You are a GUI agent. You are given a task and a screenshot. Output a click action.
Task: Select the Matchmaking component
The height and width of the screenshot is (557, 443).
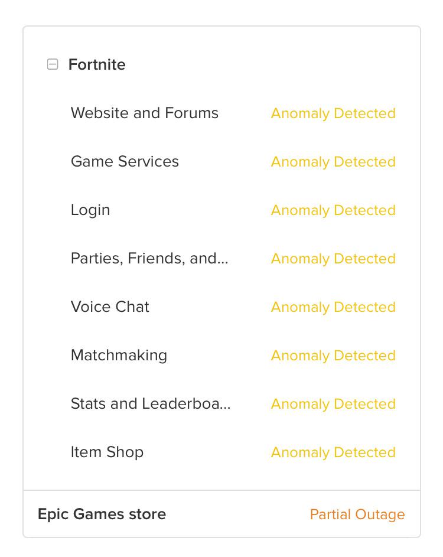pyautogui.click(x=119, y=356)
